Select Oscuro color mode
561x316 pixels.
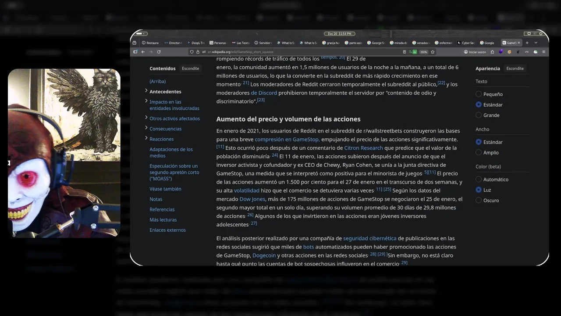click(x=479, y=201)
